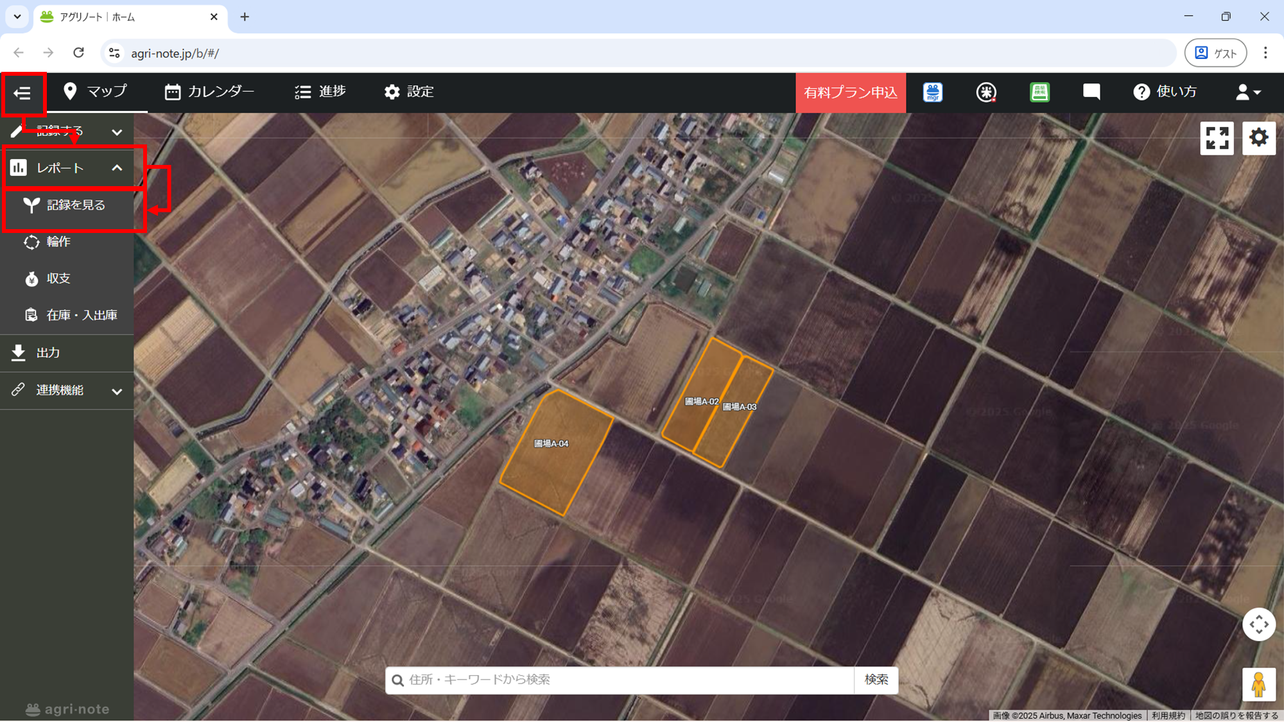Viewport: 1284px width, 722px height.
Task: Switch to the カレンダー tab
Action: (210, 92)
